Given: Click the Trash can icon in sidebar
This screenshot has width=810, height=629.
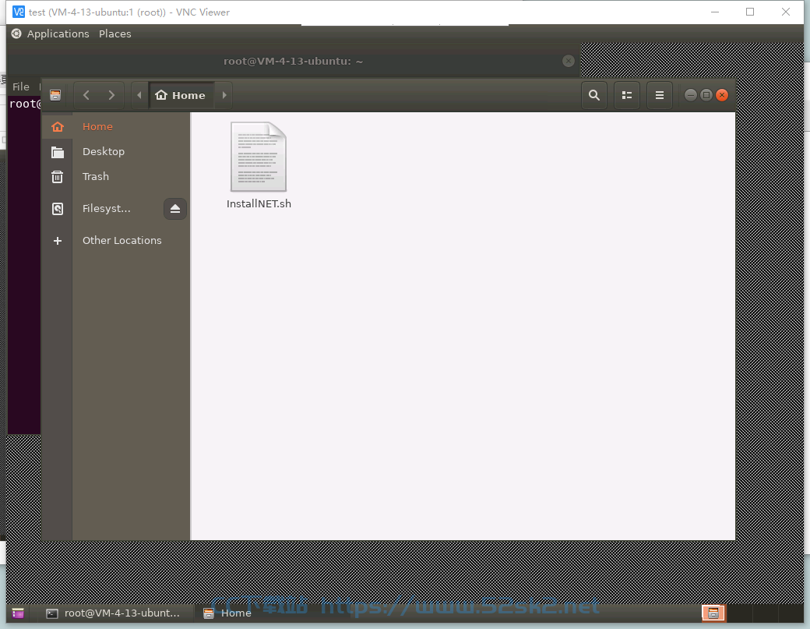Looking at the screenshot, I should point(58,177).
